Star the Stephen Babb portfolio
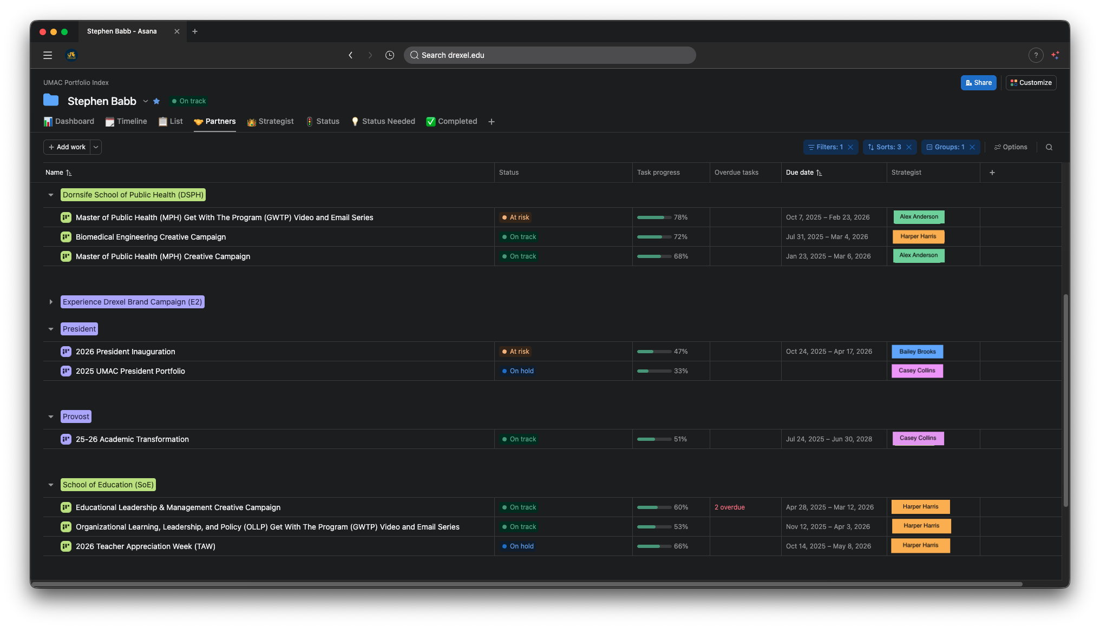1100x628 pixels. 156,101
